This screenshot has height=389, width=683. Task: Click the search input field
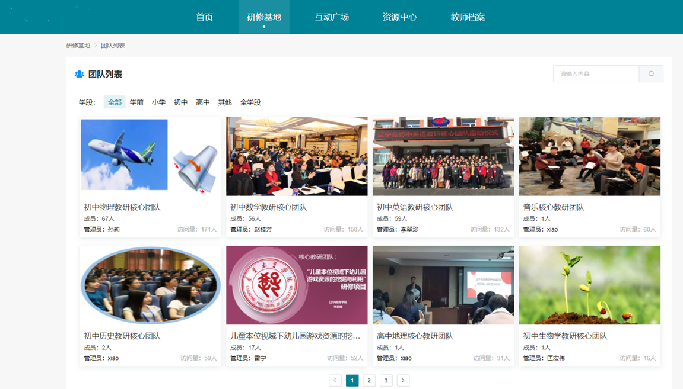(596, 74)
